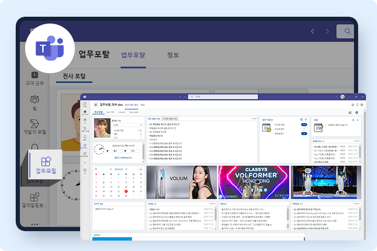Open 개발자 포털 in the background window sidebar
377x251 pixels.
click(x=35, y=127)
